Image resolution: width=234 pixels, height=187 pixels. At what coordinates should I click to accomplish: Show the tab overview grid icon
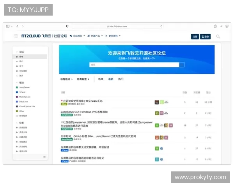(227, 26)
